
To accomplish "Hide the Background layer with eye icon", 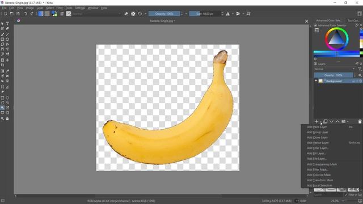I will (x=316, y=81).
